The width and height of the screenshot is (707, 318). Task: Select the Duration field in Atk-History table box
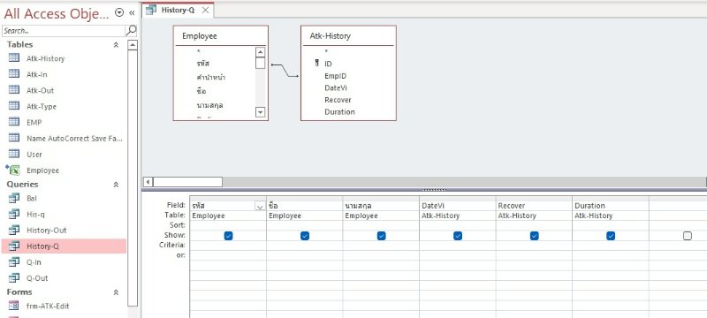[339, 111]
